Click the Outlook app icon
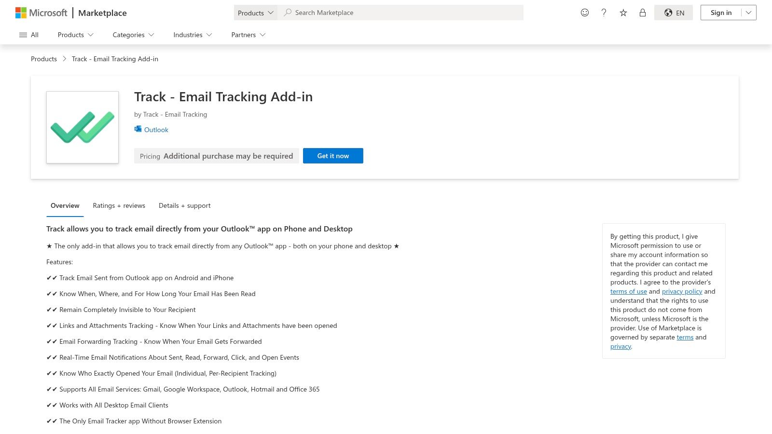The width and height of the screenshot is (772, 434). tap(138, 129)
